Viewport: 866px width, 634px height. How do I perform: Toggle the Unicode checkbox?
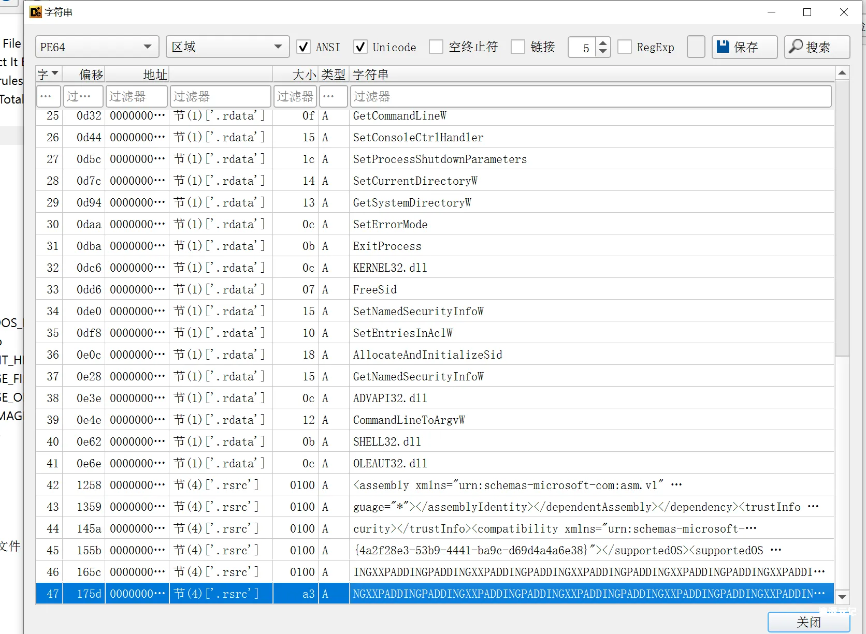[360, 47]
